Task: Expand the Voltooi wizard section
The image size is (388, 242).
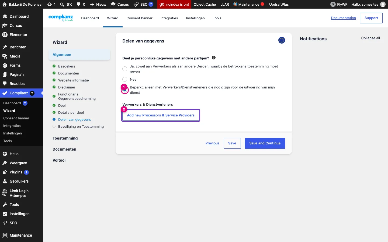Action: point(59,160)
